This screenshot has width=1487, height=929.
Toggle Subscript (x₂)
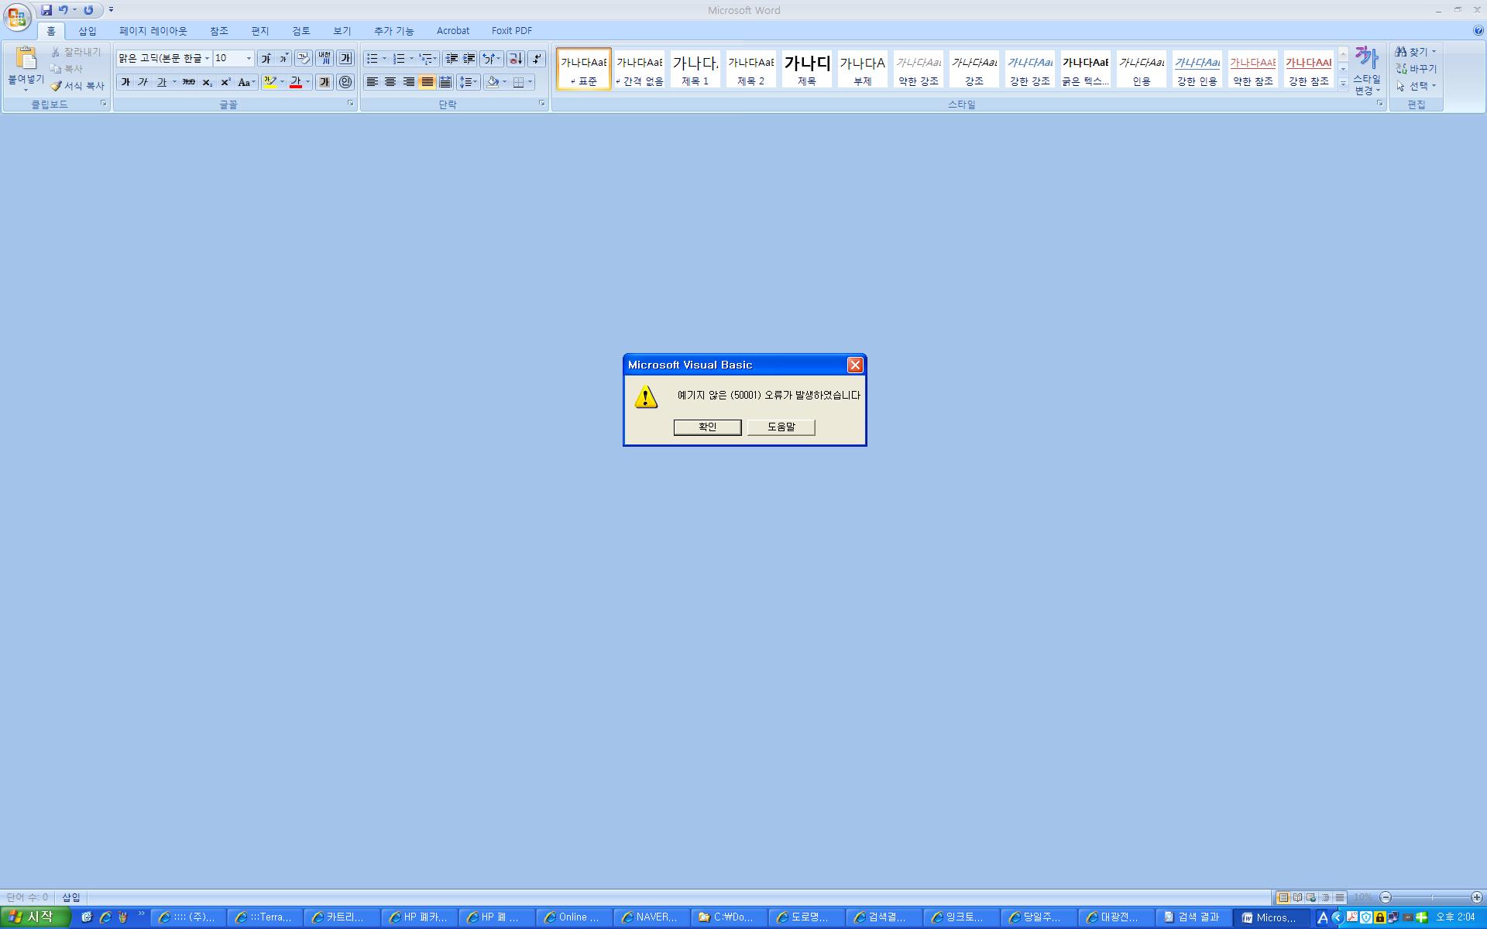click(207, 82)
